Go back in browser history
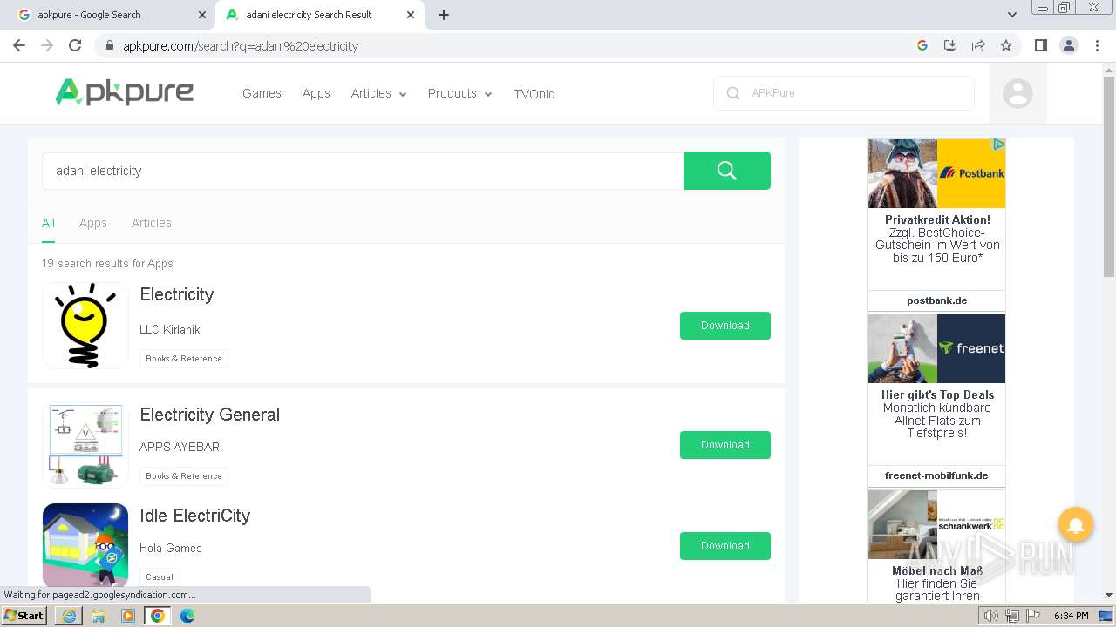Viewport: 1116px width, 627px height. [19, 45]
